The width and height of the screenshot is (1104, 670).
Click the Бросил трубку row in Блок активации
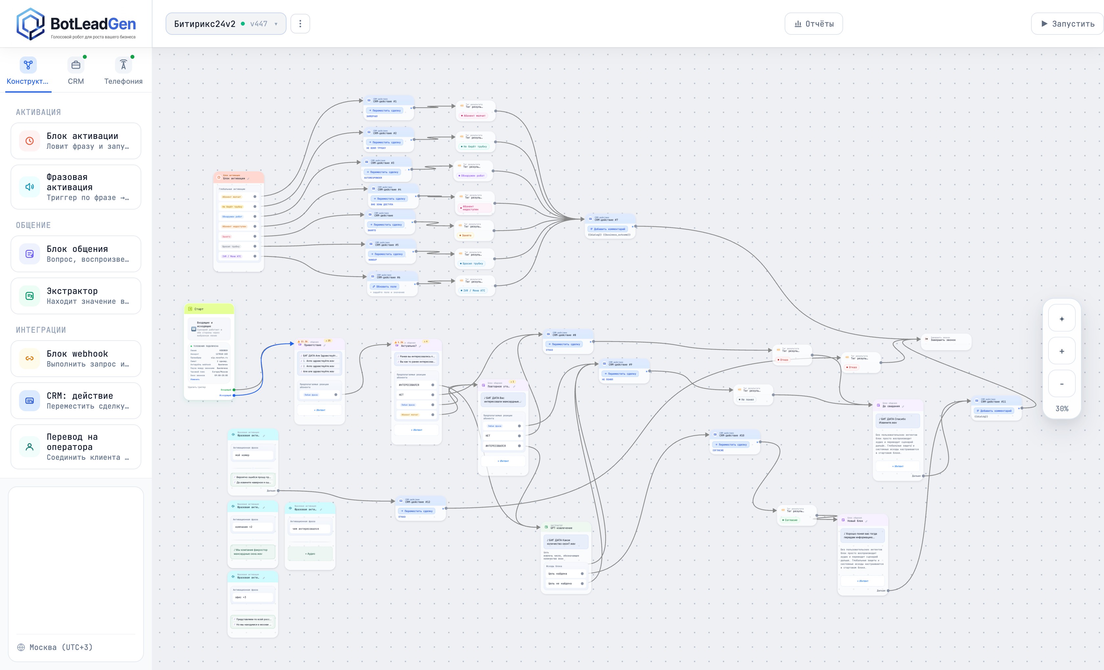(x=238, y=246)
